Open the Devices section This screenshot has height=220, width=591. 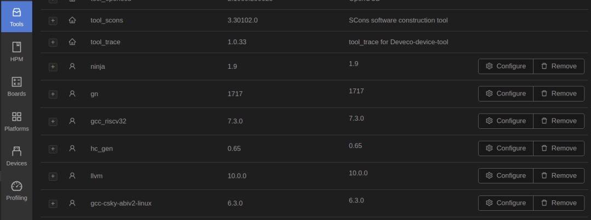point(16,156)
